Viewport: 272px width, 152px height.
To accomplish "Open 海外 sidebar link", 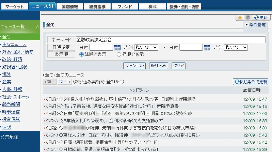I will tap(7, 74).
